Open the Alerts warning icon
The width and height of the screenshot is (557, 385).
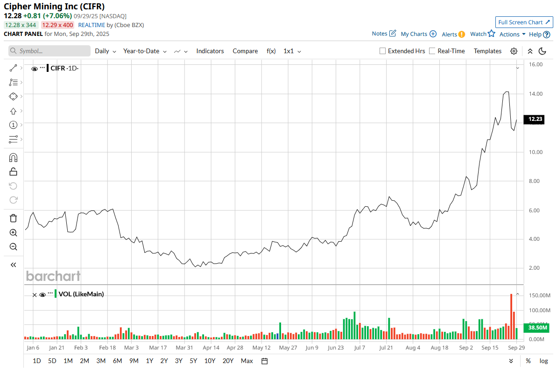[x=461, y=34]
